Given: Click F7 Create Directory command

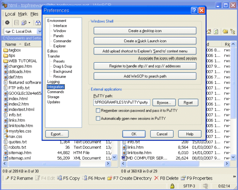Looking at the screenshot, I should (x=130, y=178).
